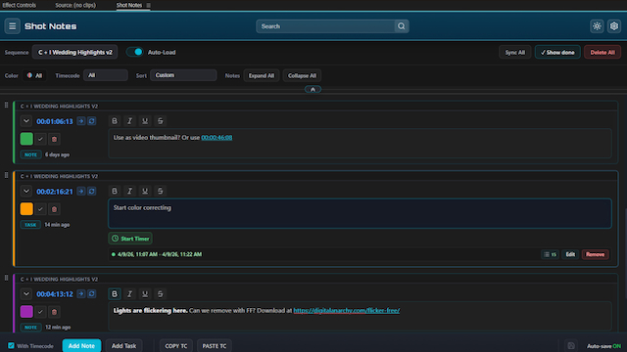This screenshot has height=352, width=627.
Task: Click the Start color correcting text box
Action: coord(360,213)
